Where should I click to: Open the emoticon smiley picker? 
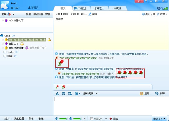pos(63,93)
